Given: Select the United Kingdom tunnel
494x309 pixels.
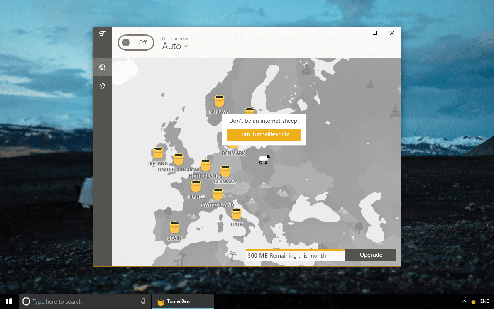Looking at the screenshot, I should 178,159.
